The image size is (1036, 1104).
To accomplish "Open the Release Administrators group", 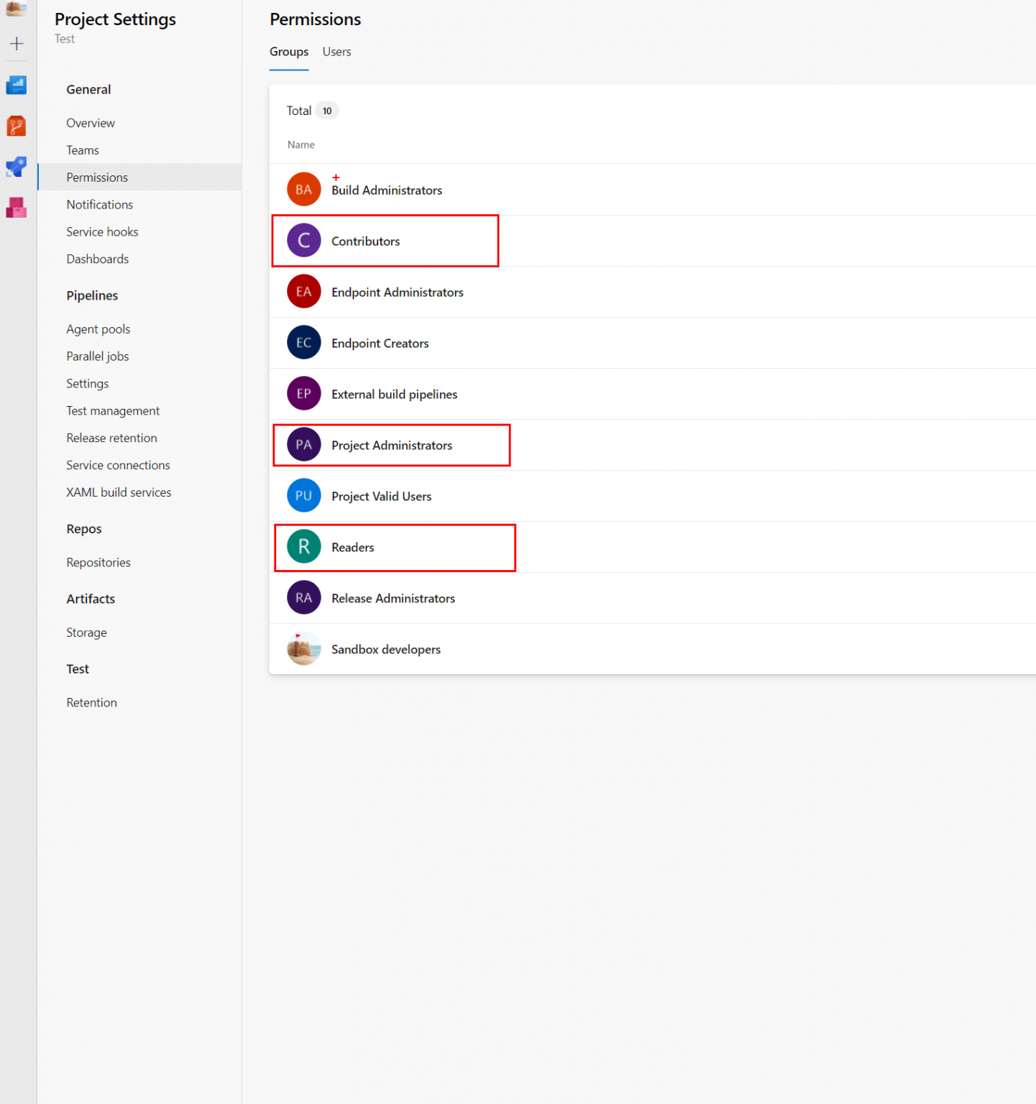I will 393,599.
